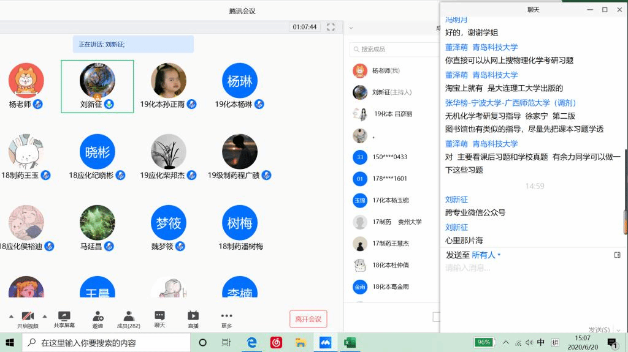Open the 成员(282) members list
This screenshot has height=352, width=628.
click(x=129, y=318)
